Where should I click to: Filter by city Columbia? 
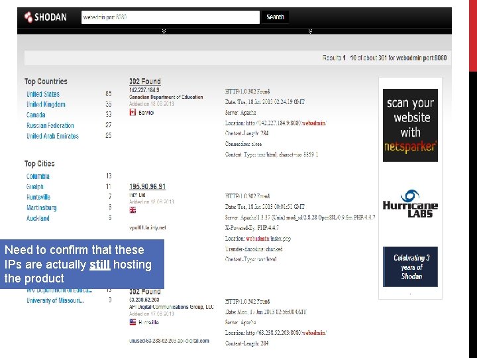pyautogui.click(x=38, y=176)
